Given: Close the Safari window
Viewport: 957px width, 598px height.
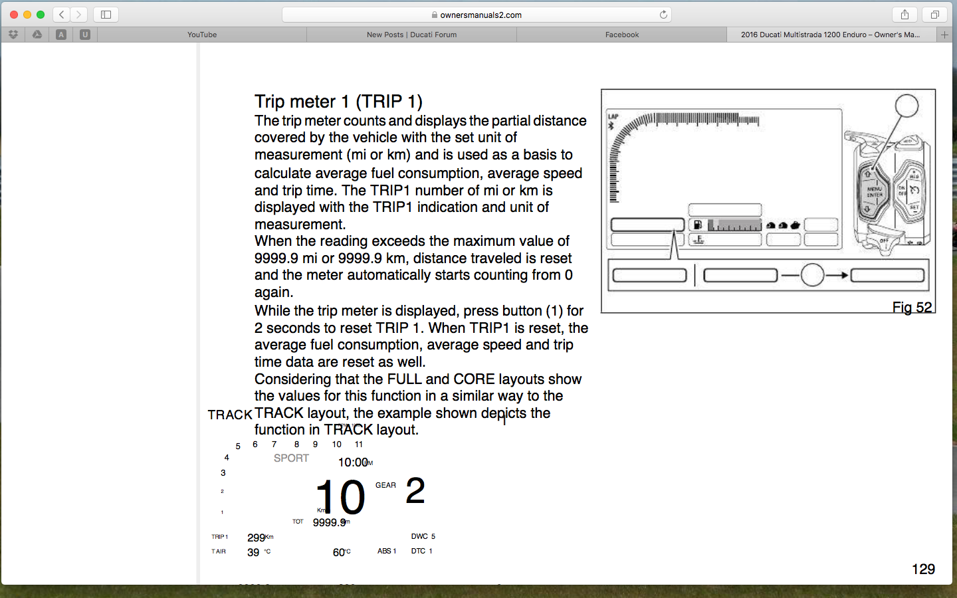Looking at the screenshot, I should point(14,15).
